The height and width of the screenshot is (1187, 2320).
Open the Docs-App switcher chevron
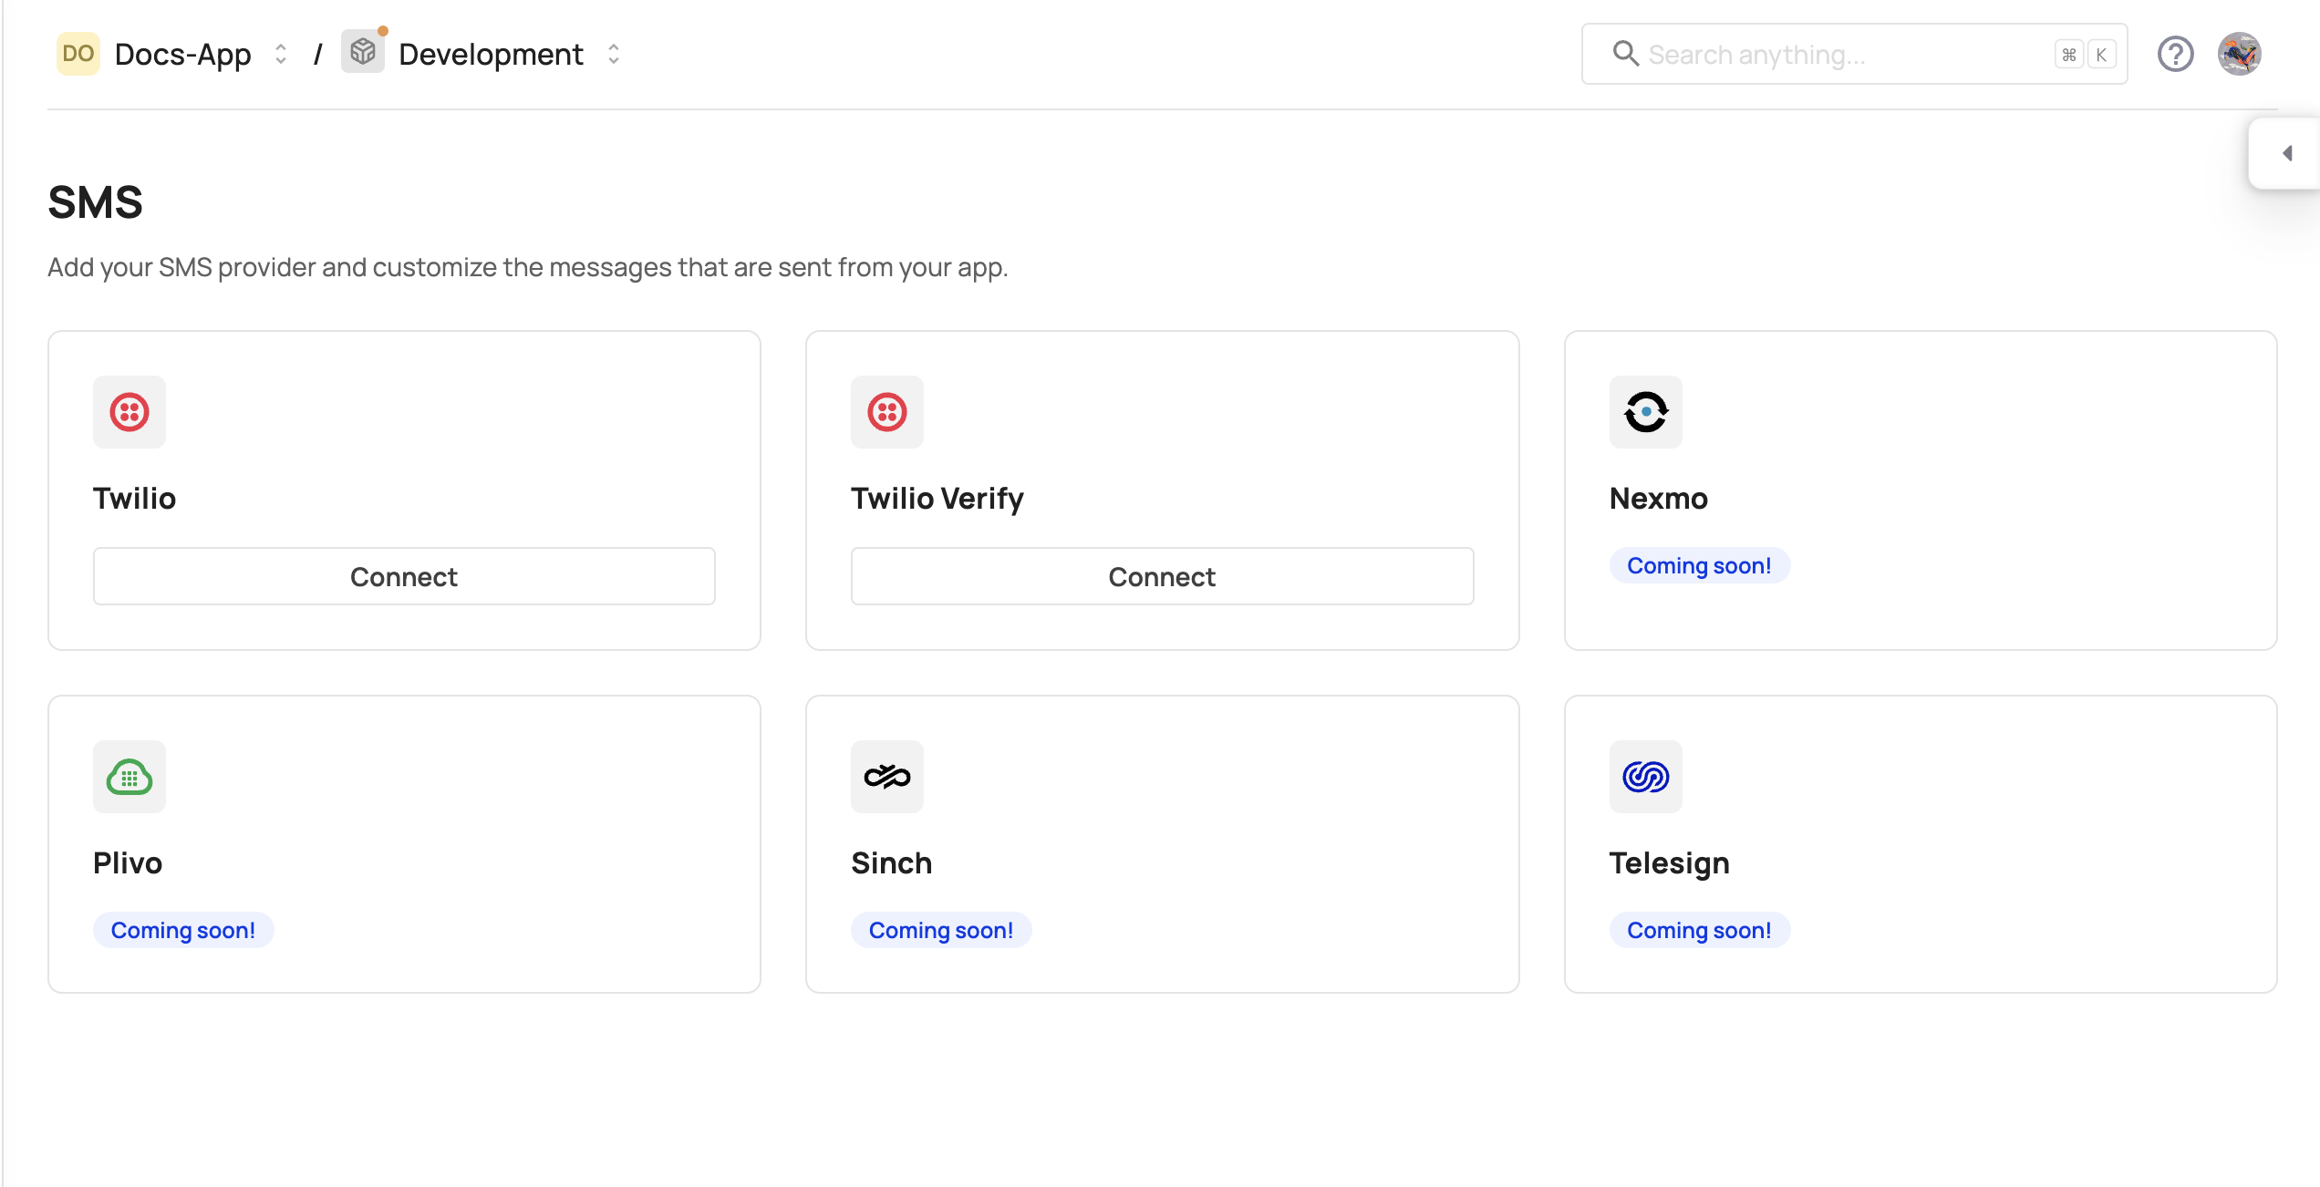pyautogui.click(x=280, y=54)
